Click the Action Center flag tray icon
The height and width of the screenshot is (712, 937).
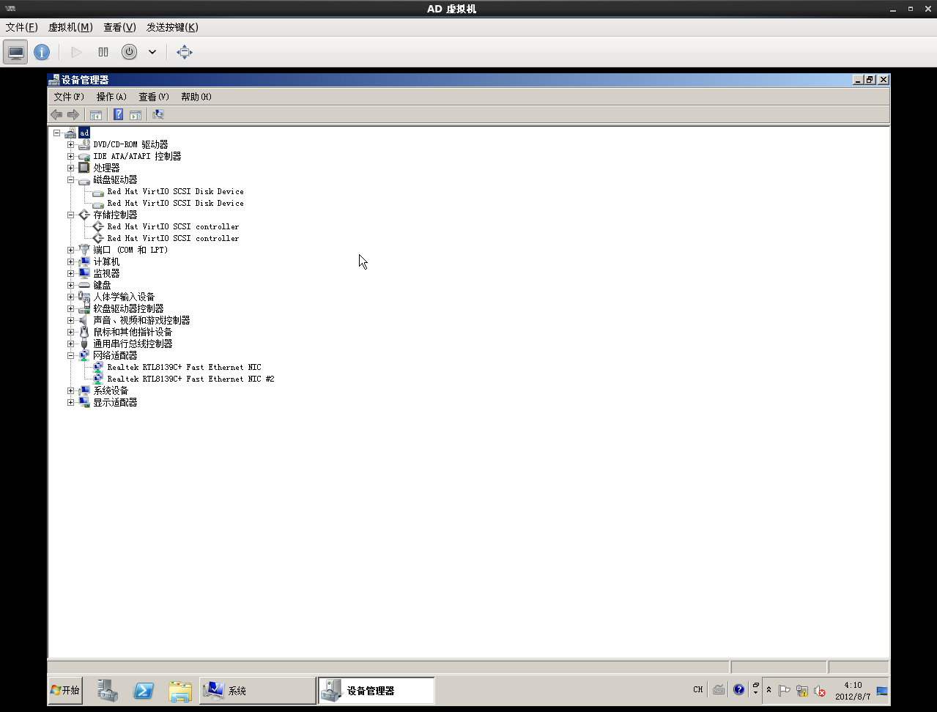pos(784,690)
